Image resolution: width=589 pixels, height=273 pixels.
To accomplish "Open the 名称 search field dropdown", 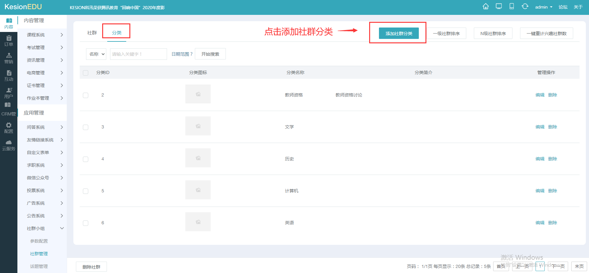I will (x=96, y=54).
